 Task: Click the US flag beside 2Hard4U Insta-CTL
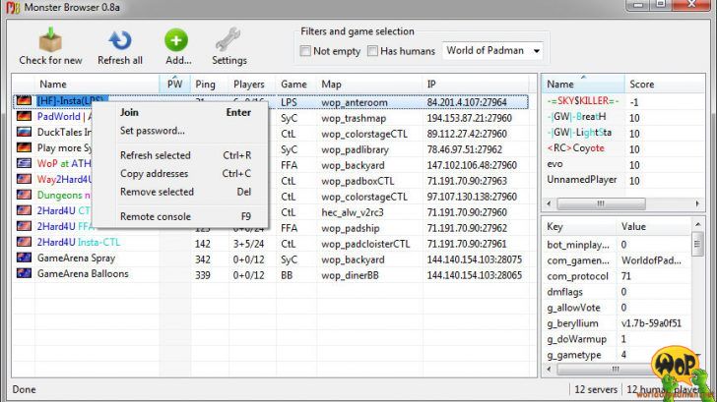24,243
